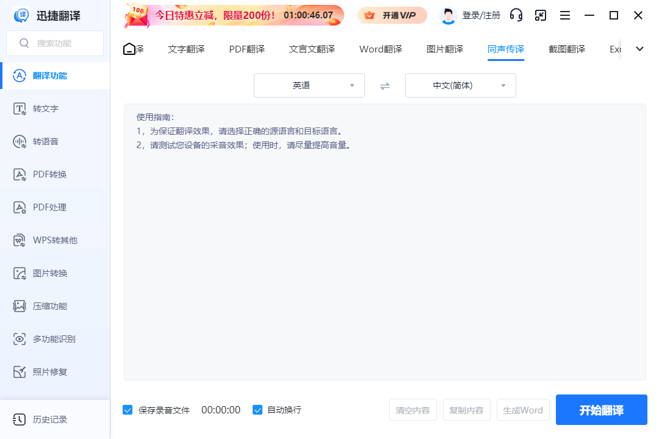
Task: Expand more tabs with the chevron
Action: coord(639,49)
